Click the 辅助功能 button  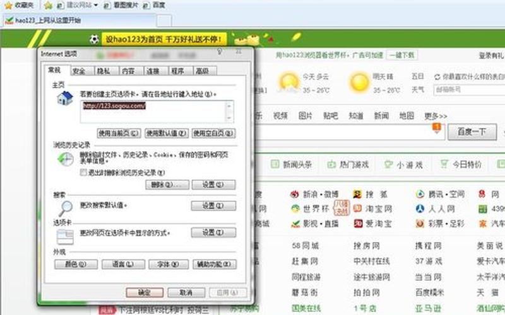(x=215, y=264)
